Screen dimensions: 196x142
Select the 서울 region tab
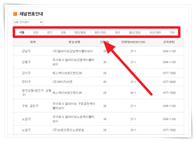[22, 32]
